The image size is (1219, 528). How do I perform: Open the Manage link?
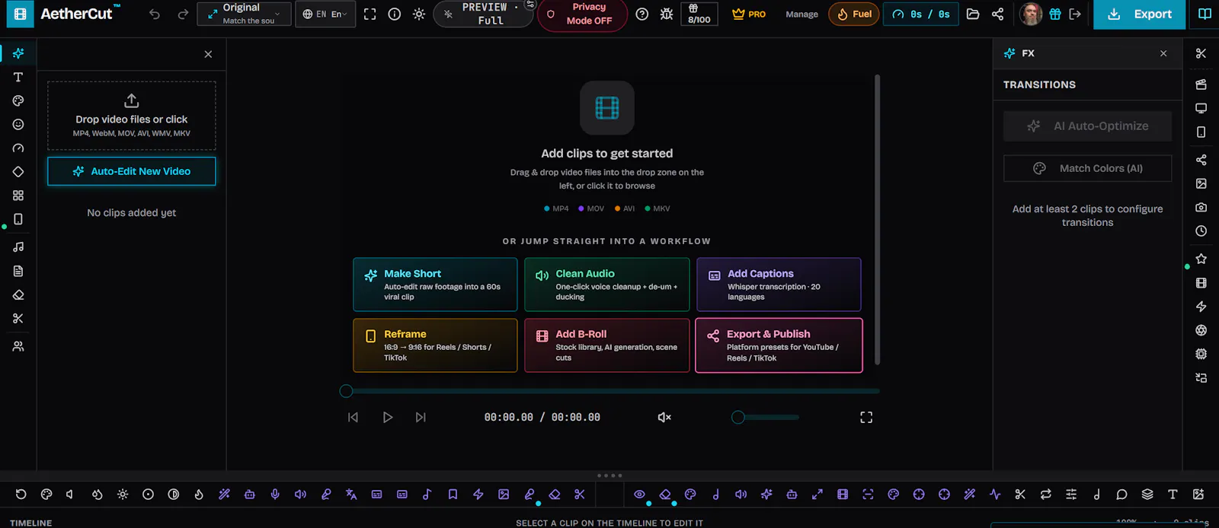tap(801, 14)
